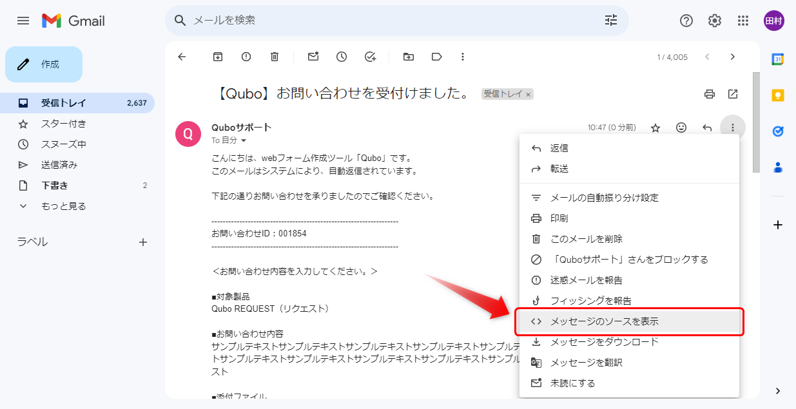
Task: Create new label plus icon
Action: [143, 242]
